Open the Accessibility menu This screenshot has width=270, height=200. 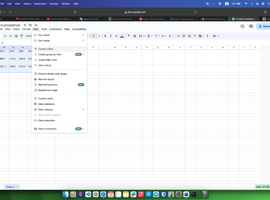(79, 29)
